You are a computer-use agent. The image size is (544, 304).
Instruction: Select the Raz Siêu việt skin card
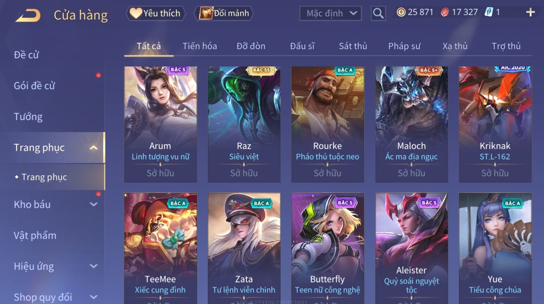tap(244, 124)
